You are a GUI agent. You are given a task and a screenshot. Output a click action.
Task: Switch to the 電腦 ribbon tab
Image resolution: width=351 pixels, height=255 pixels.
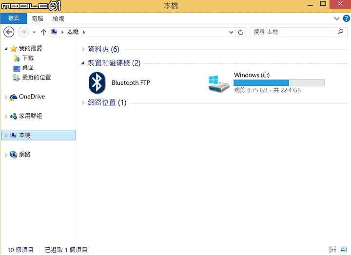(38, 19)
